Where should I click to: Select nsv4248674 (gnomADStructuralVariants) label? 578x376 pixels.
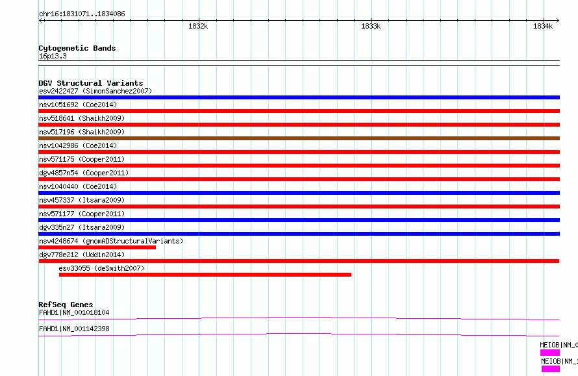pyautogui.click(x=111, y=241)
